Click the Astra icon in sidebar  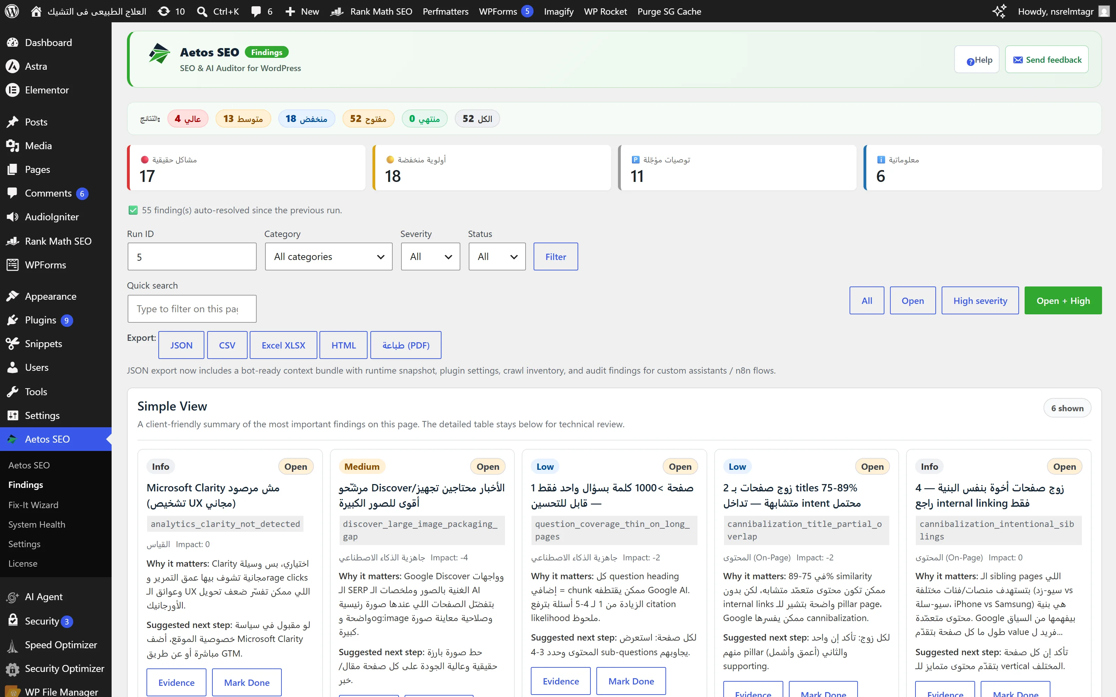(13, 66)
